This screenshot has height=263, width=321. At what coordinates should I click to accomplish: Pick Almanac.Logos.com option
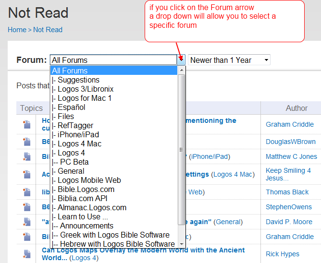click(x=114, y=207)
